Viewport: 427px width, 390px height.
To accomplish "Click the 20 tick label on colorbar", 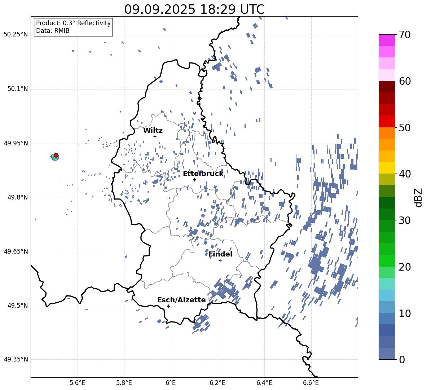I will pyautogui.click(x=405, y=267).
